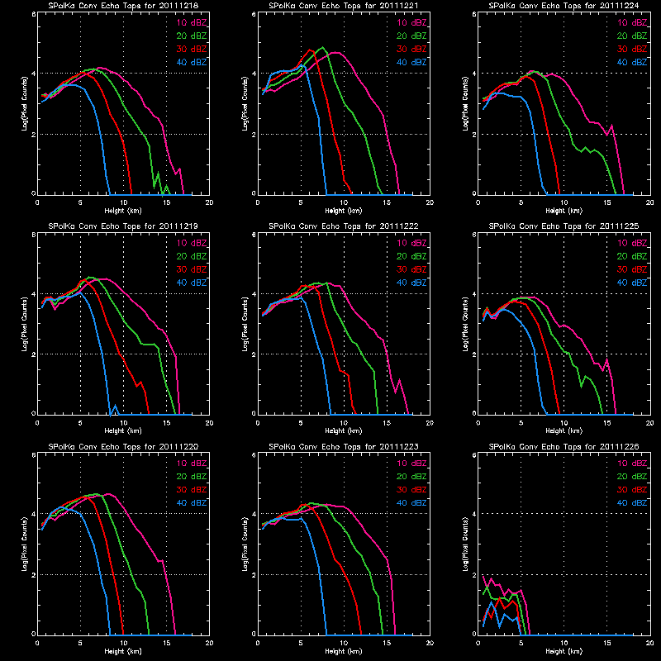Click the title "SPolKa Conv Echo Tops for 20111220"
Viewport: 661px width, 661px height.
coord(123,447)
